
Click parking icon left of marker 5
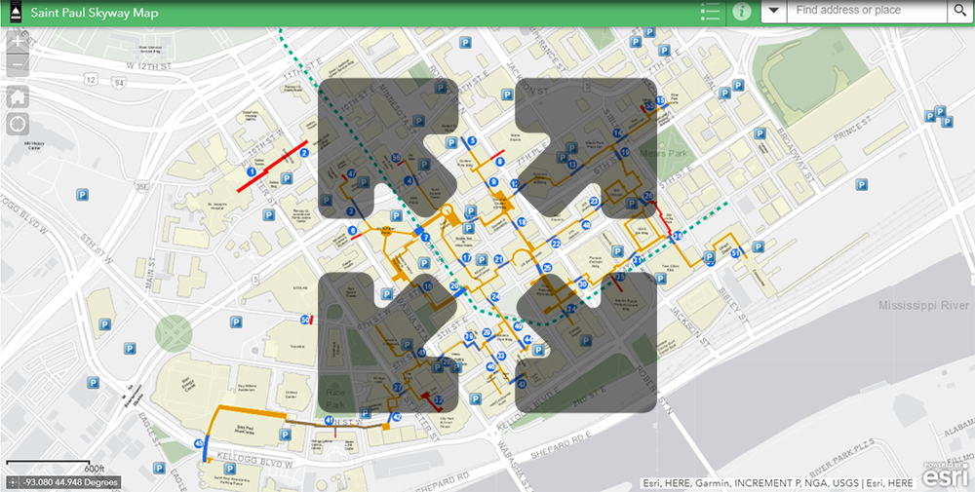point(451,143)
